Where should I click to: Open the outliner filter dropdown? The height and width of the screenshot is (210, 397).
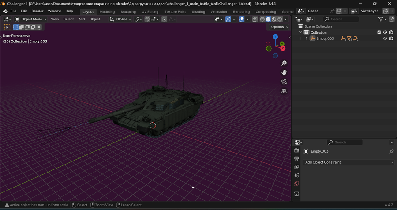[x=382, y=19]
